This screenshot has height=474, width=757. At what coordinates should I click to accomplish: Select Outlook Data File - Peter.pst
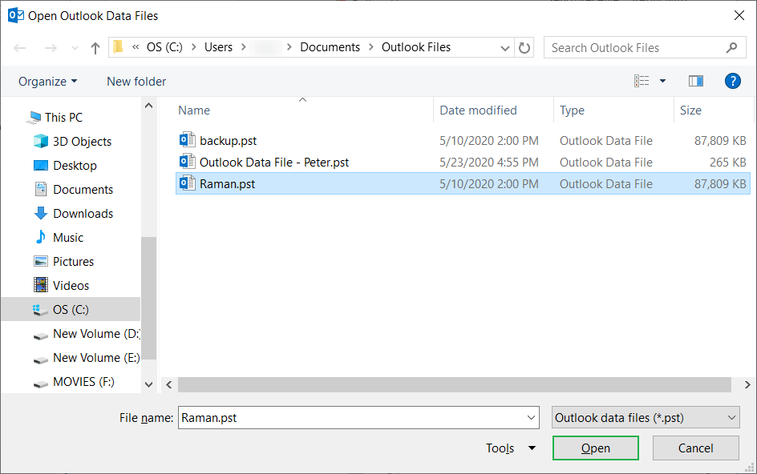[x=273, y=163]
